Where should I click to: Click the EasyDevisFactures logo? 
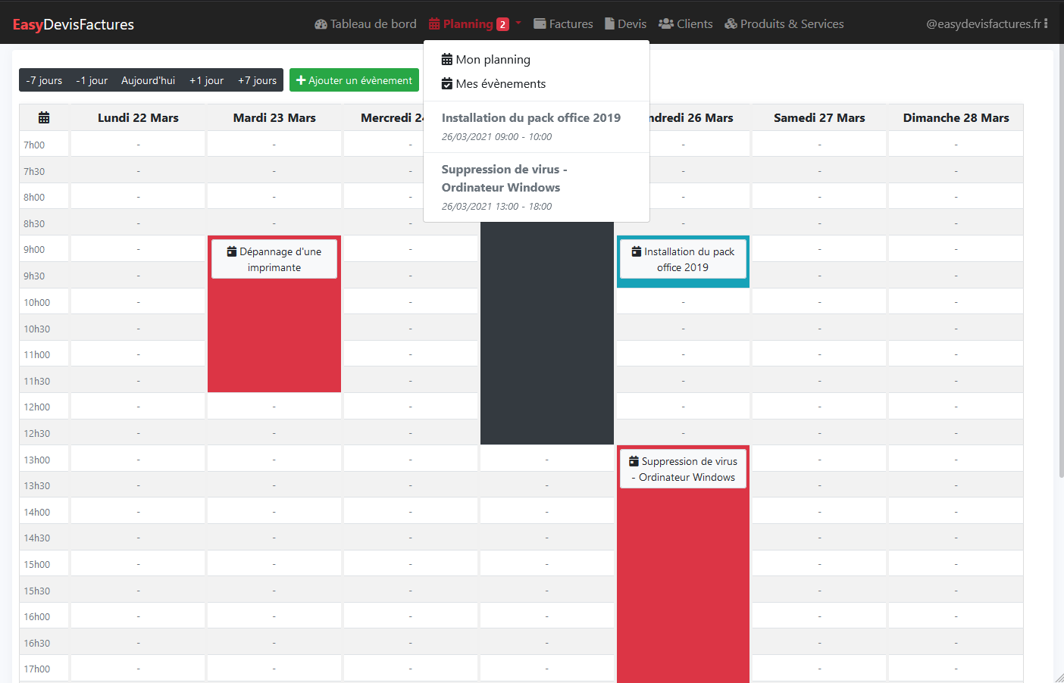coord(74,25)
